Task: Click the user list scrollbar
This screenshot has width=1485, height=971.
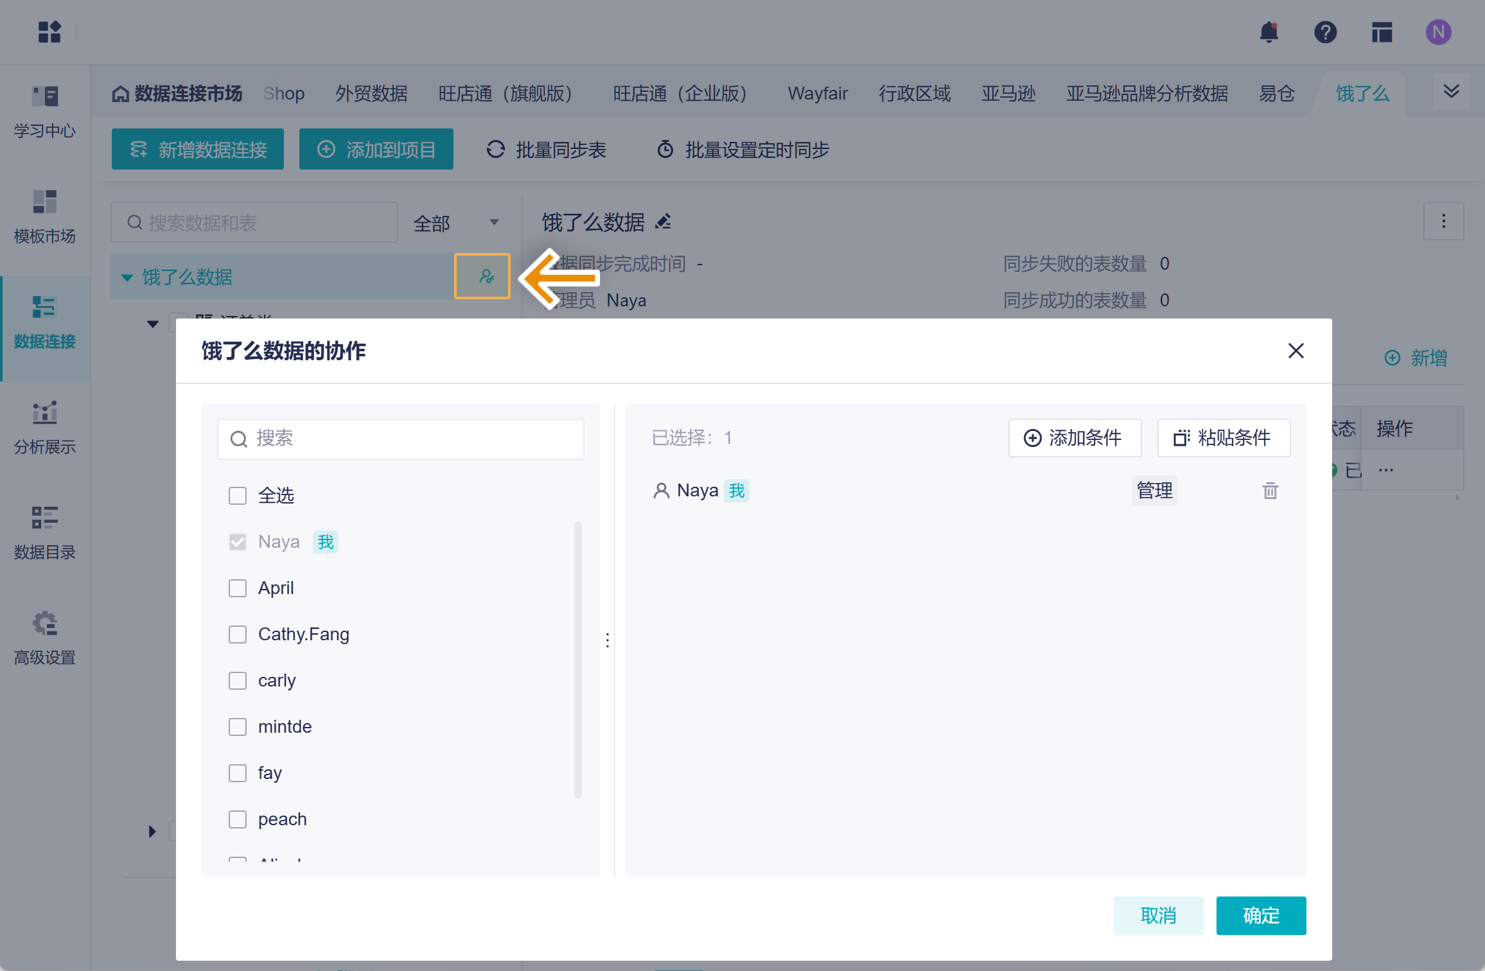Action: 577,660
